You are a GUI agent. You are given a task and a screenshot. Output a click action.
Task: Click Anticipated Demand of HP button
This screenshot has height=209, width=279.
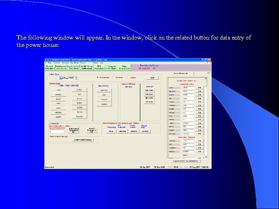coord(74,130)
